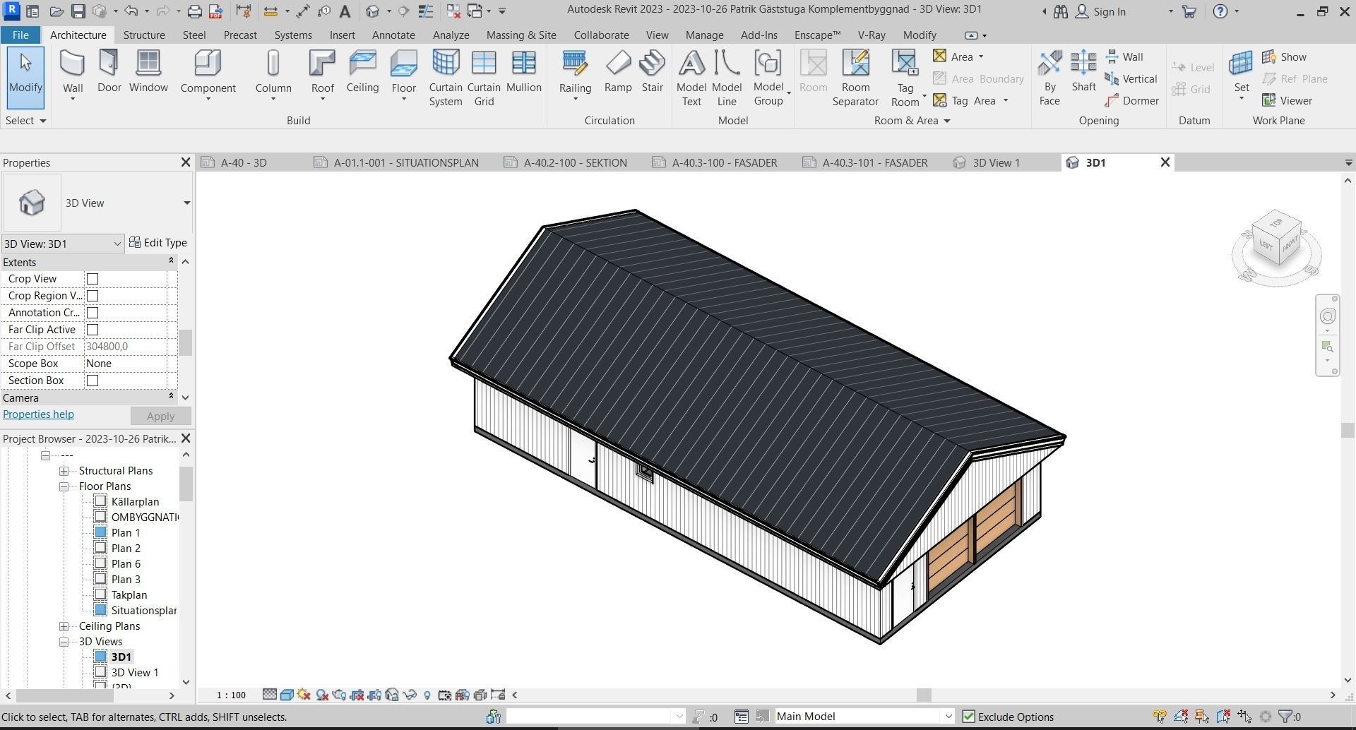Close the 3D1 view tab
This screenshot has width=1356, height=730.
click(1165, 162)
